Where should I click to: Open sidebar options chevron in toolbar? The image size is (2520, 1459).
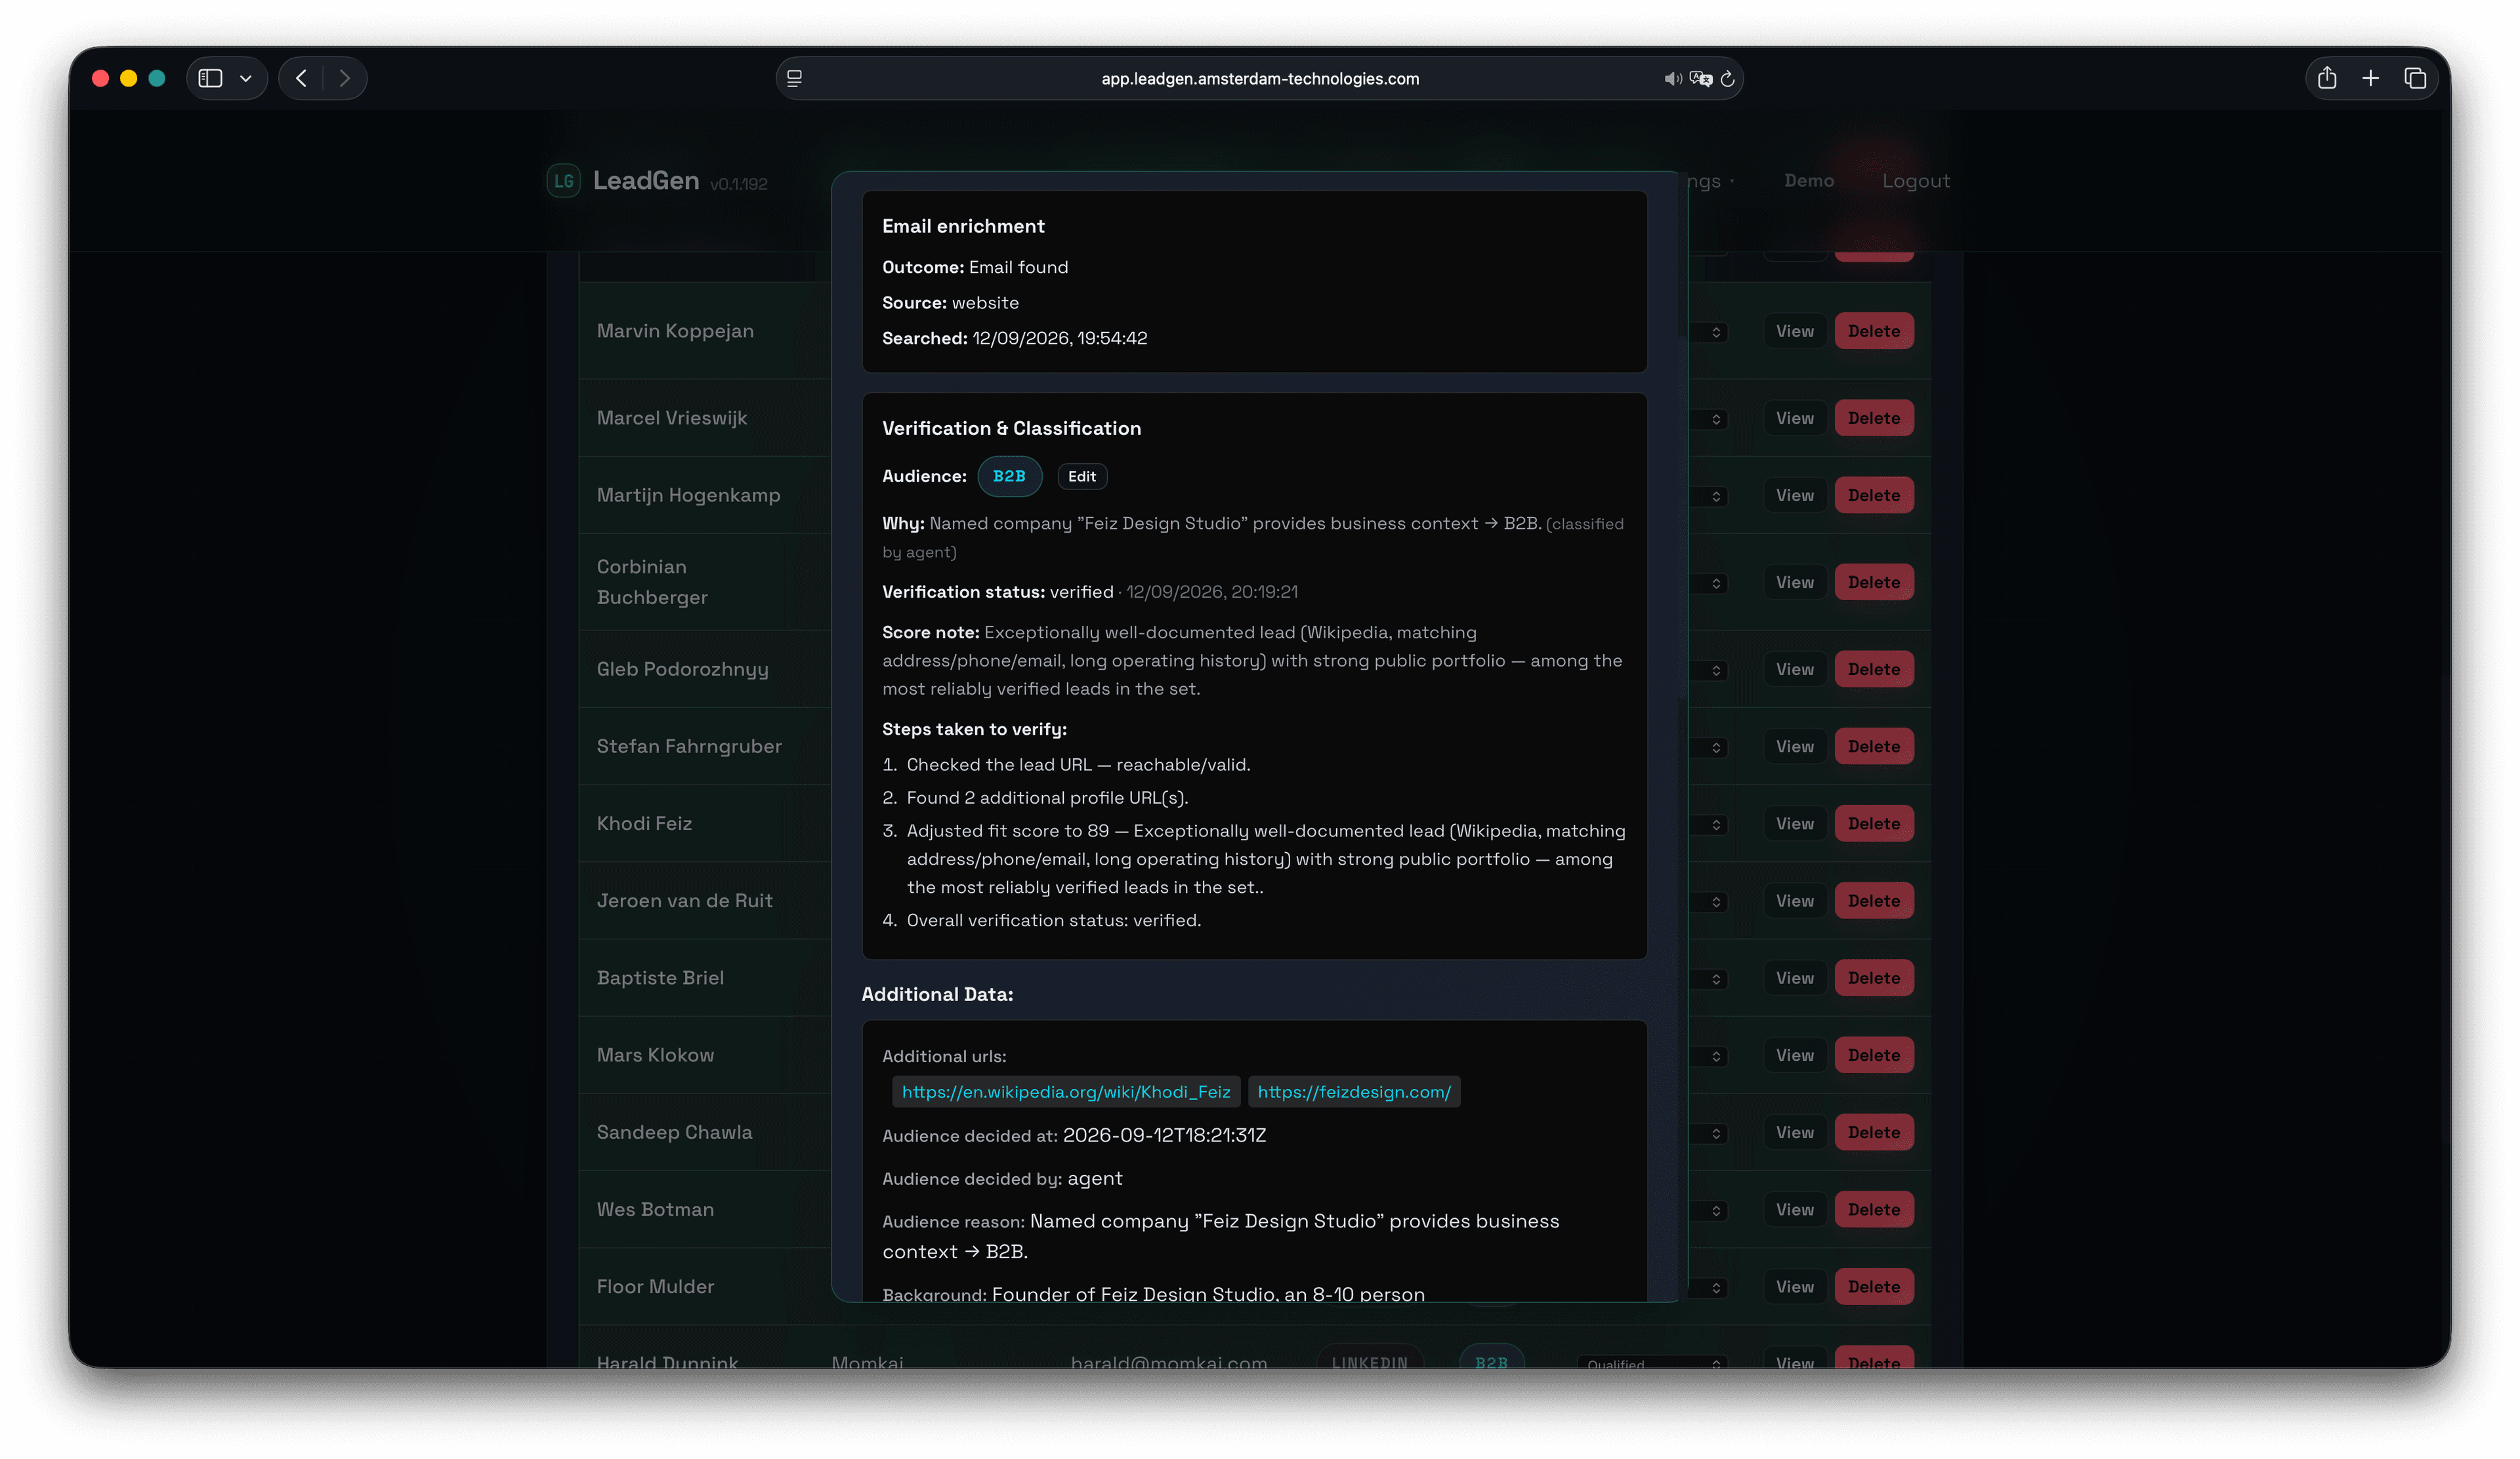click(x=246, y=78)
